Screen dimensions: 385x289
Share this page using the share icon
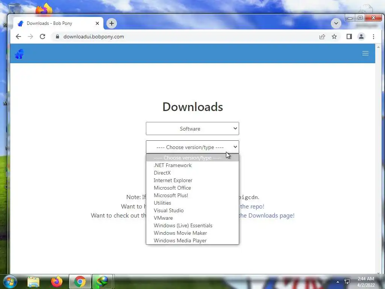(322, 37)
